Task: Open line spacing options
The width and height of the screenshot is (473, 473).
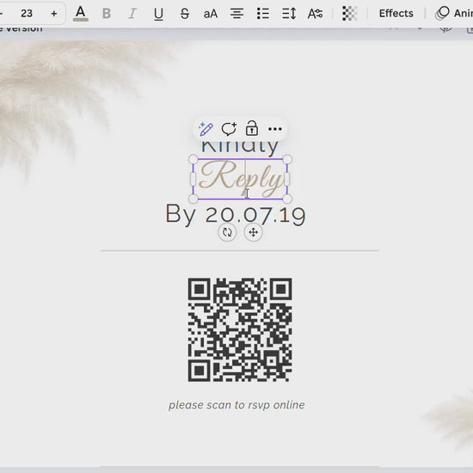Action: [289, 14]
